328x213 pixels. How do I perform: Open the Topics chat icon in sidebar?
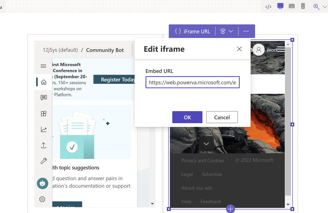pyautogui.click(x=44, y=98)
